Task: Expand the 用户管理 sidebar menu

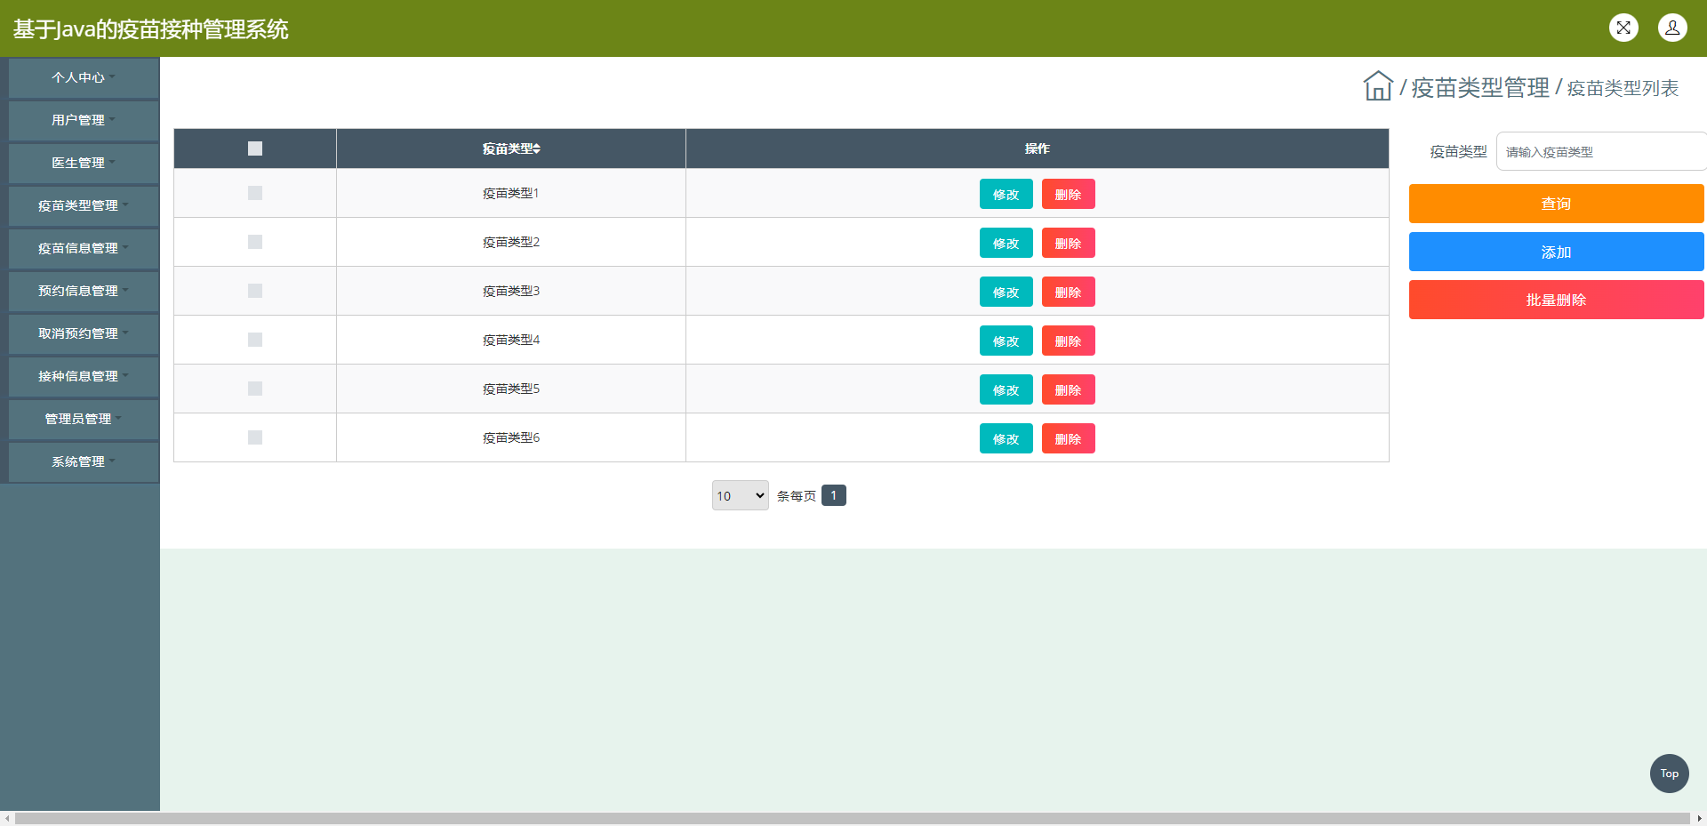Action: [84, 120]
